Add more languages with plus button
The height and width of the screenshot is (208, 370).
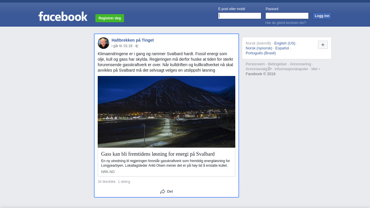coord(323,45)
